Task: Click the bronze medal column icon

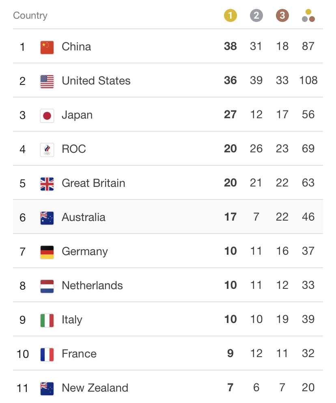Action: point(282,15)
